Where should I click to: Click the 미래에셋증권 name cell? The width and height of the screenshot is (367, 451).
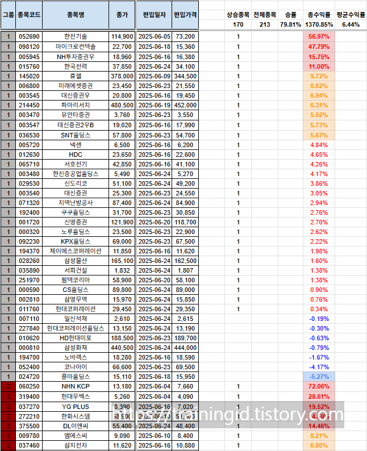76,86
